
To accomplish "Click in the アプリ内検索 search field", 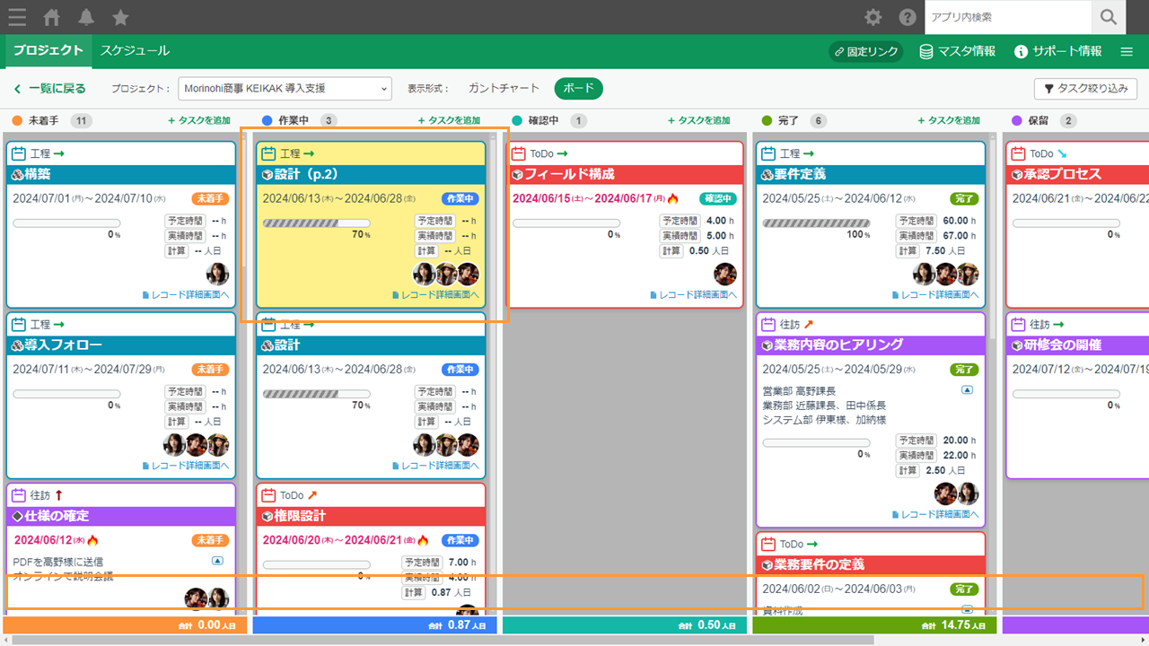I will (x=1008, y=17).
